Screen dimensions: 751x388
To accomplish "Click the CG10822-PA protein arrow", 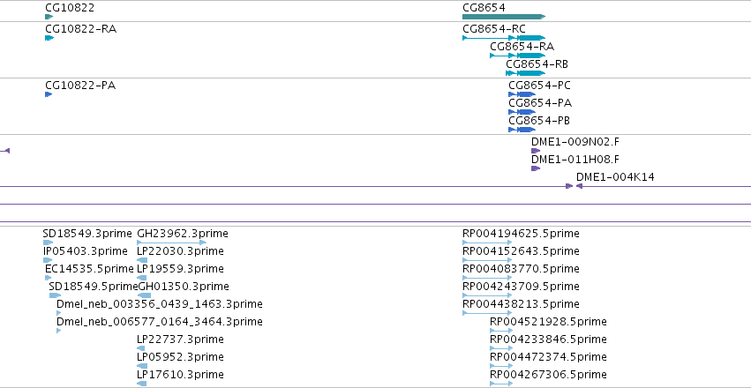I will tap(49, 94).
